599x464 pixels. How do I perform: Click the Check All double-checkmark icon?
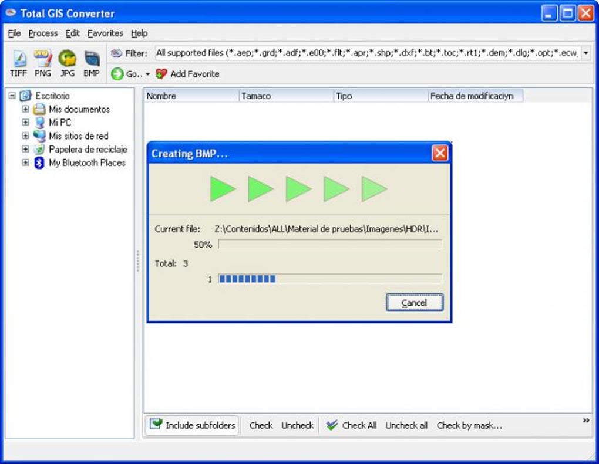coord(332,425)
